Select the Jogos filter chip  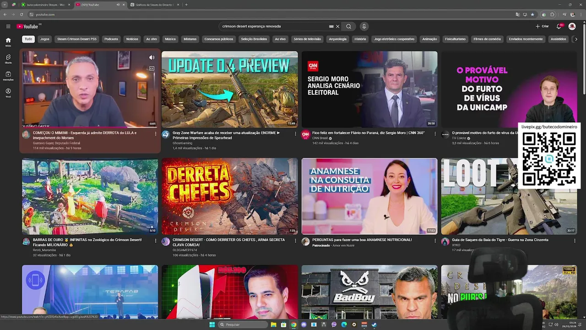pyautogui.click(x=44, y=39)
